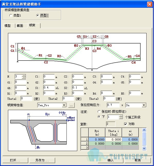Decrease the 施工阶段 count with down arrow
The height and width of the screenshot is (166, 154).
[x=121, y=118]
